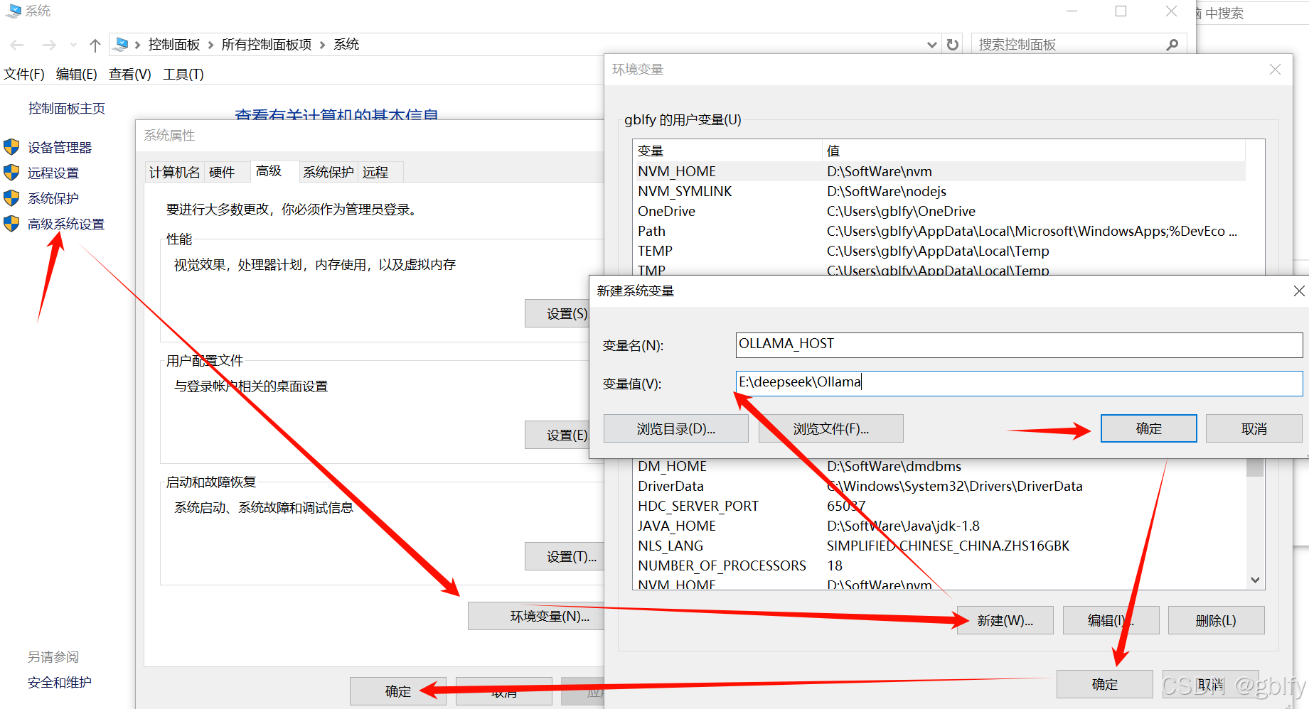This screenshot has width=1309, height=709.
Task: Click 新建(W)... system variable button
Action: tap(1005, 620)
